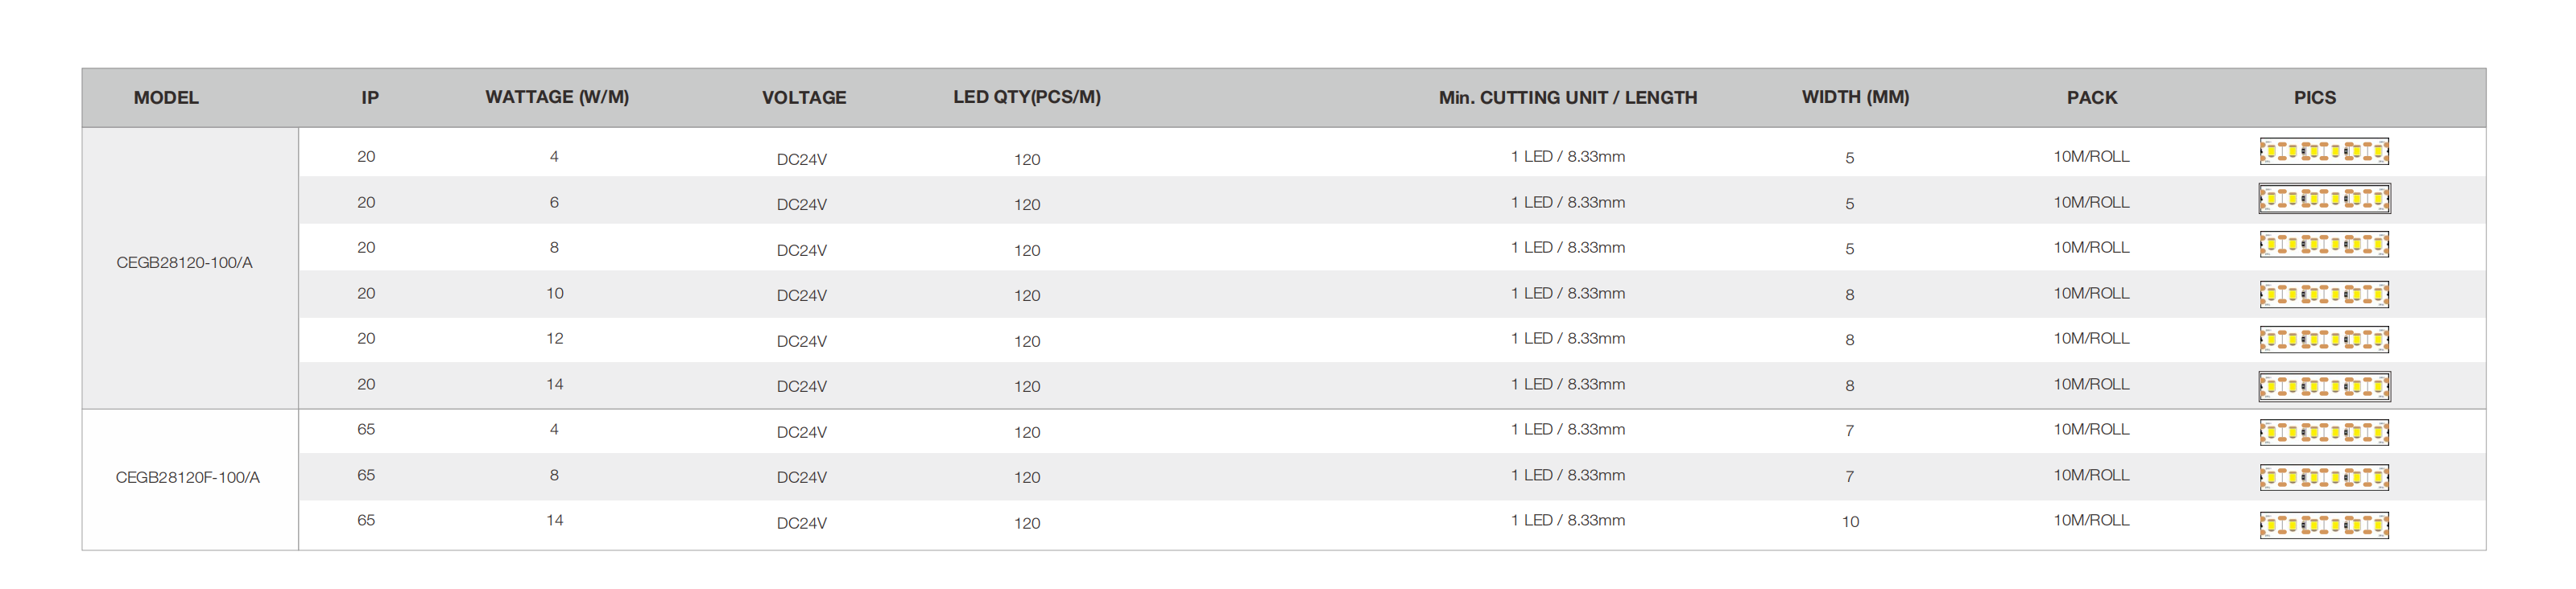The image size is (2576, 589).
Task: Click the IP column header
Action: click(370, 98)
